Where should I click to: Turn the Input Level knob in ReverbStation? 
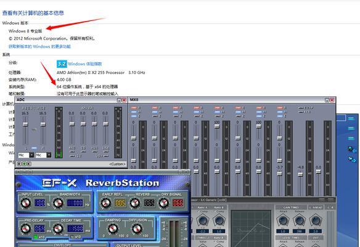[x=25, y=203]
